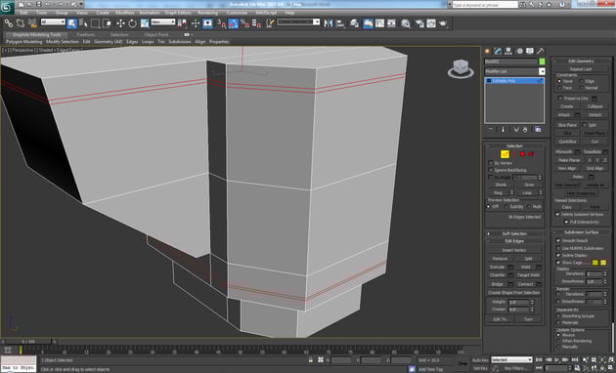Open the reference coordinate system dropdown
Image resolution: width=616 pixels, height=373 pixels.
pos(163,21)
